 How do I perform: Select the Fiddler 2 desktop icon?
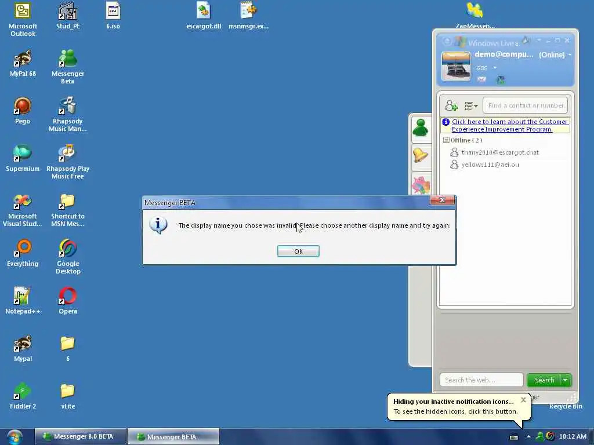(x=23, y=396)
